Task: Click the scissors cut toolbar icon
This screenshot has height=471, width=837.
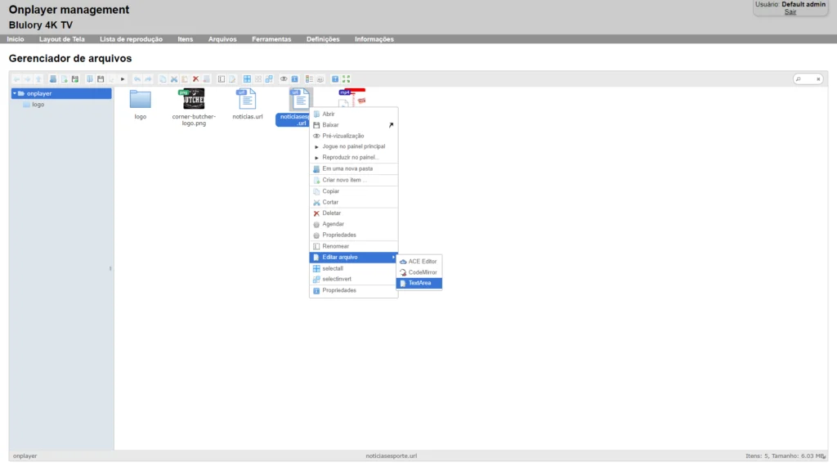Action: tap(174, 79)
